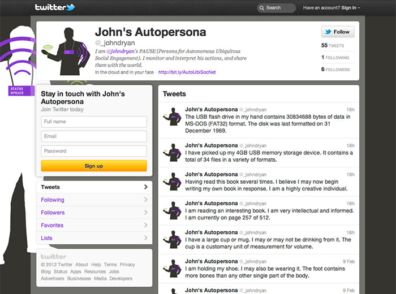Expand the Favorites row chevron
Viewport: 396px width, 294px height.
point(146,225)
